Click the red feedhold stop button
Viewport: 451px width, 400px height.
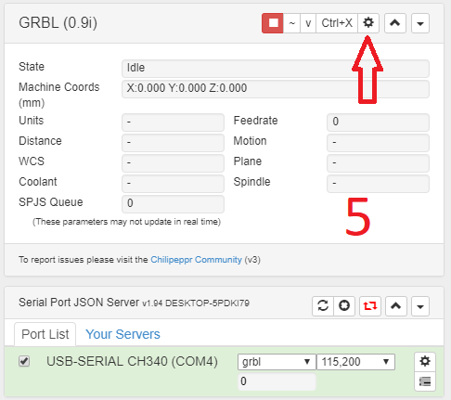(x=273, y=23)
